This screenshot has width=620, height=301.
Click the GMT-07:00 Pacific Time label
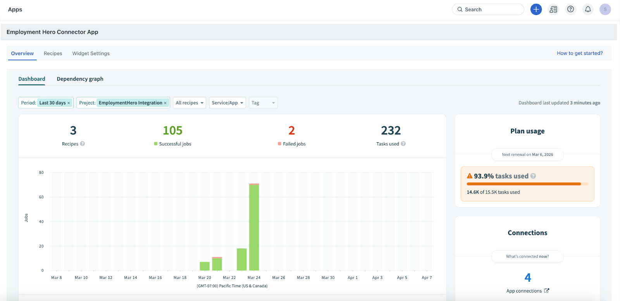232,286
